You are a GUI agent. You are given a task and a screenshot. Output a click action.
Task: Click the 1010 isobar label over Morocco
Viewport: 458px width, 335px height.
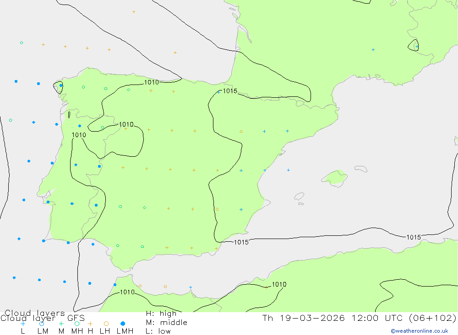click(127, 292)
